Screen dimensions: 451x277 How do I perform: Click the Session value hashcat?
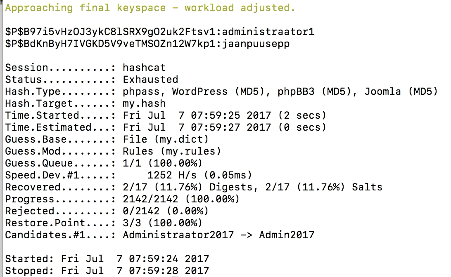click(144, 68)
